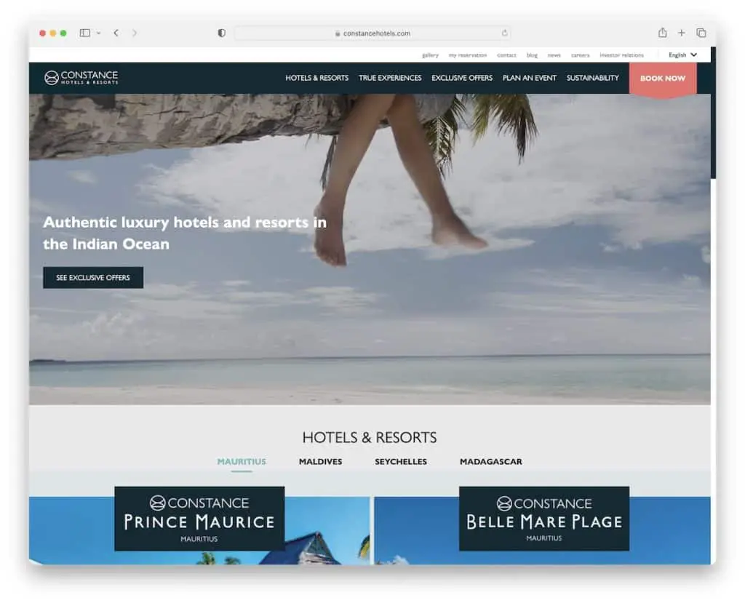Image resolution: width=745 pixels, height=603 pixels.
Task: Open True Experiences menu
Action: pyautogui.click(x=390, y=78)
